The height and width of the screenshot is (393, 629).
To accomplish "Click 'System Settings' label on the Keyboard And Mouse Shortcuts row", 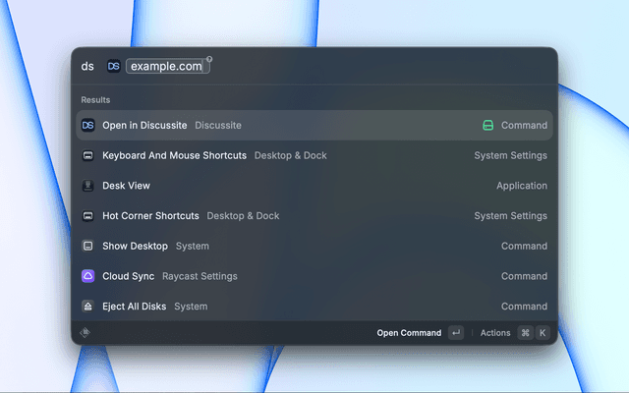I will coord(510,155).
